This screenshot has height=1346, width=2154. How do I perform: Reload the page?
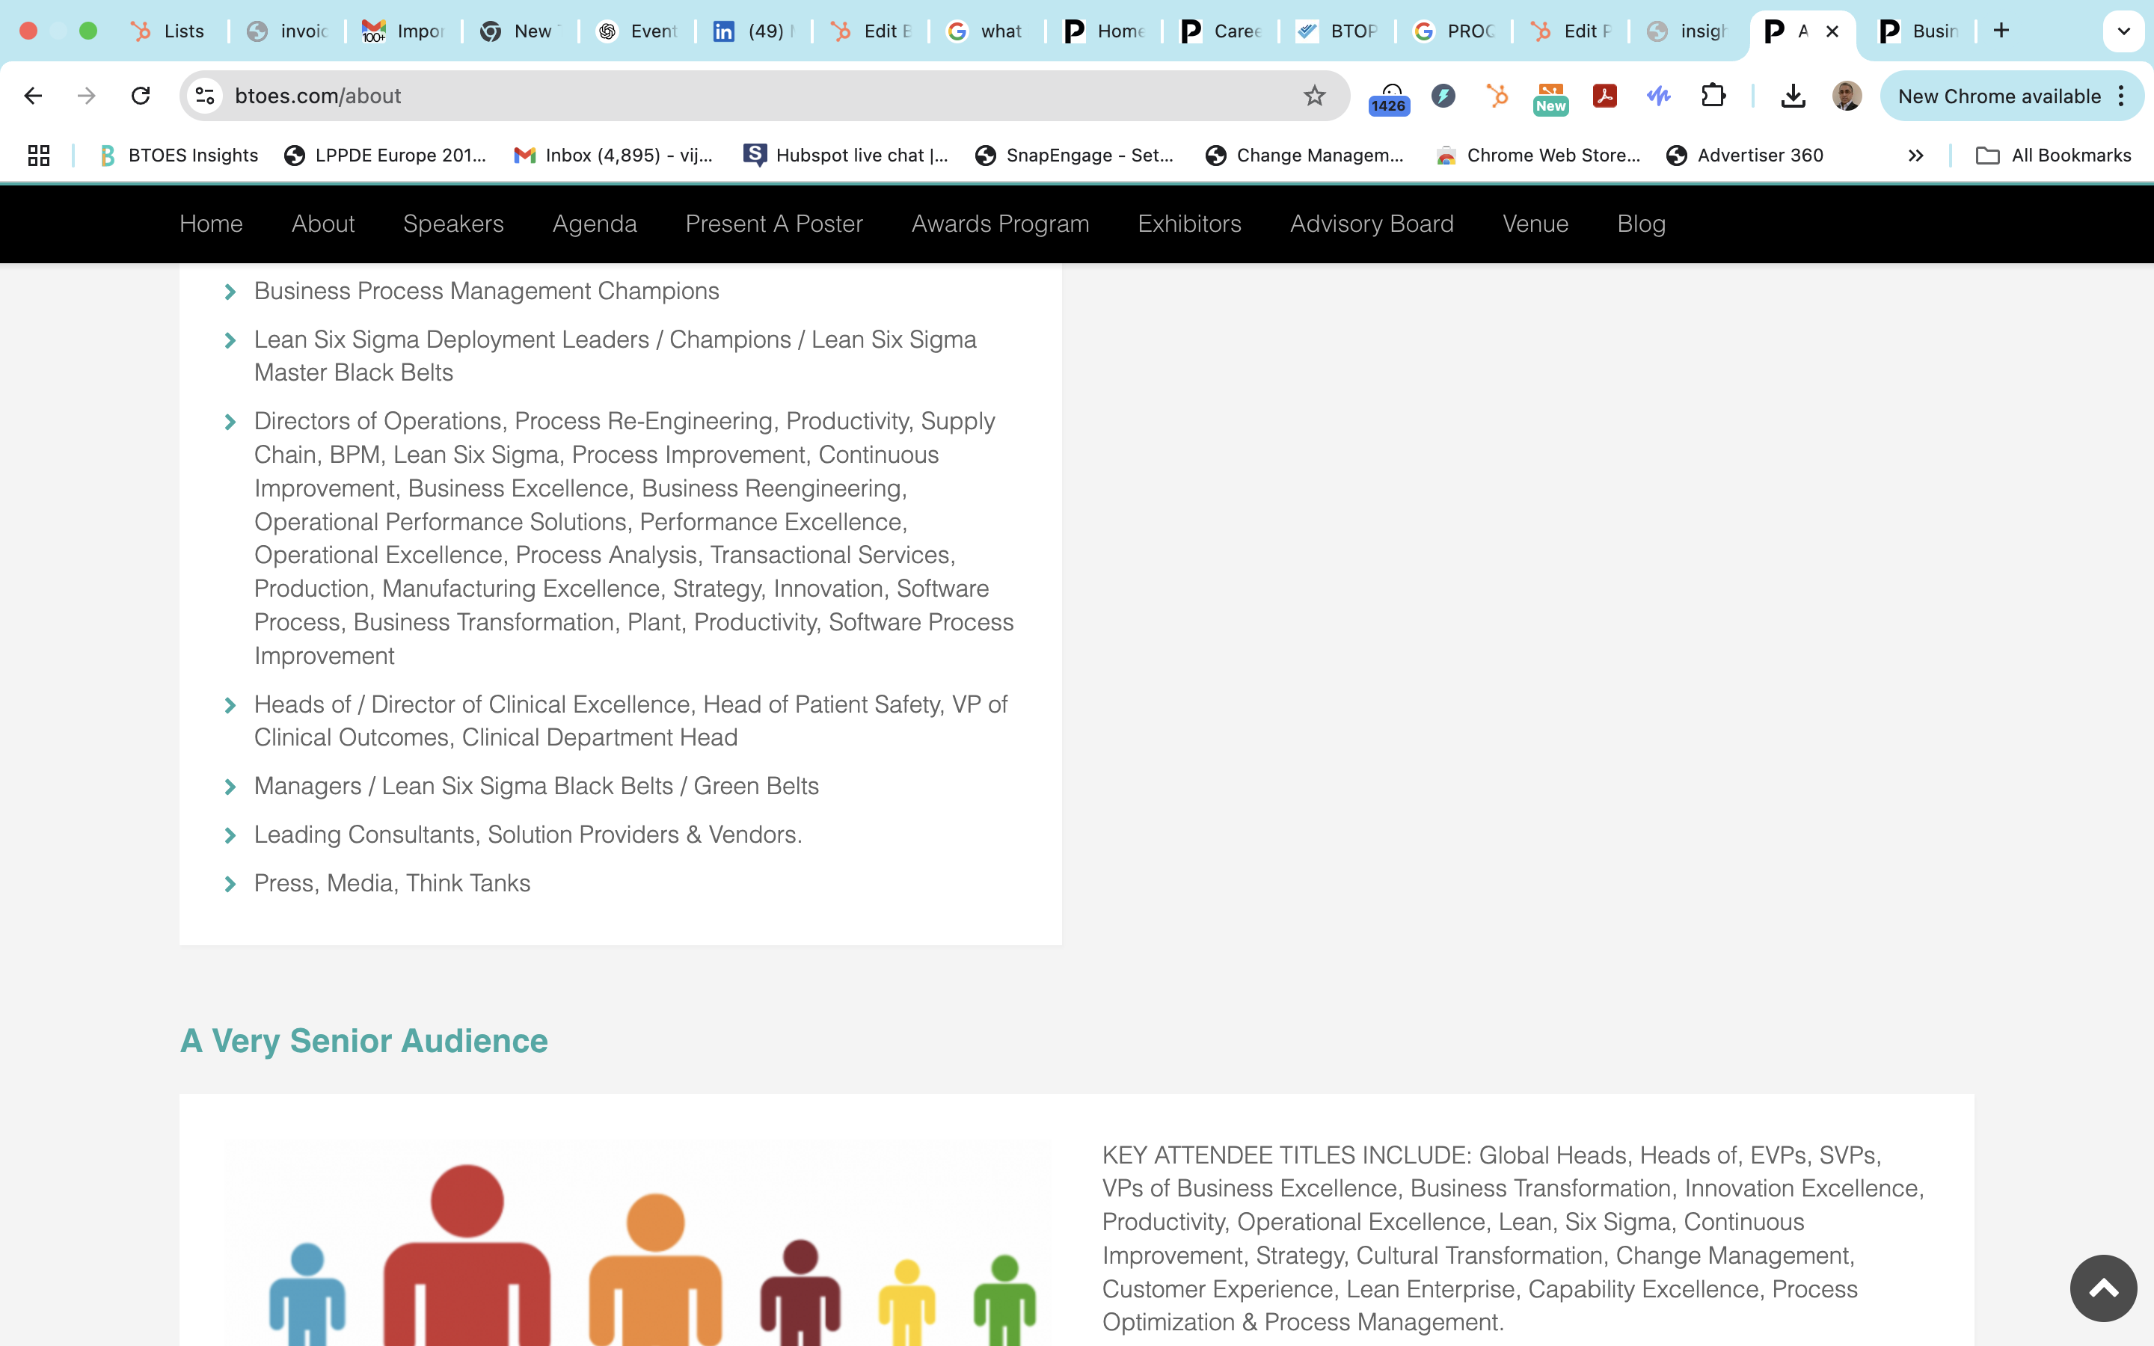click(x=141, y=95)
